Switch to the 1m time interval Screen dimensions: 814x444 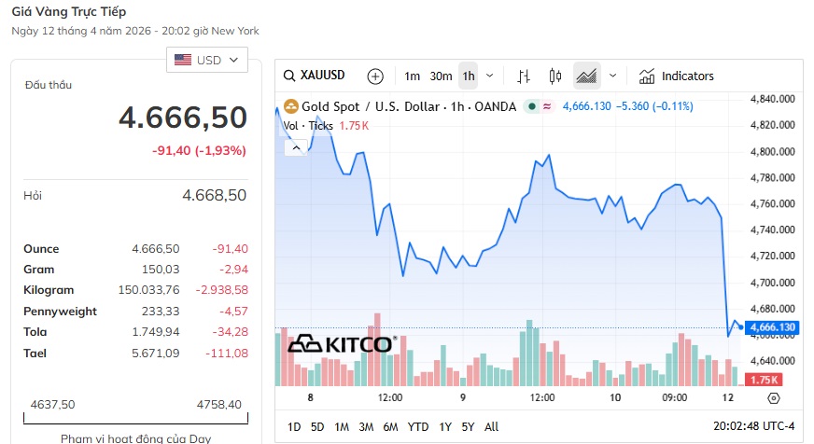pyautogui.click(x=412, y=76)
